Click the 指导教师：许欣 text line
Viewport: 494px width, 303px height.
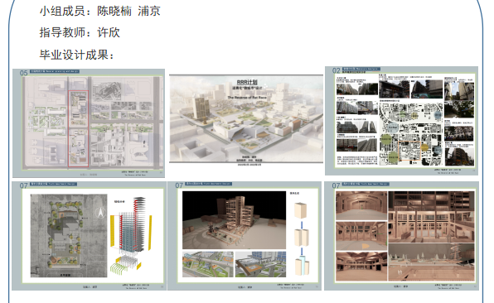(x=80, y=32)
